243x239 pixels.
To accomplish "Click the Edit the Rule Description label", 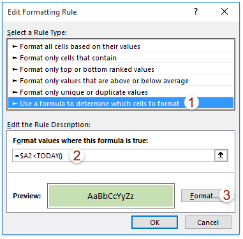I will (48, 125).
